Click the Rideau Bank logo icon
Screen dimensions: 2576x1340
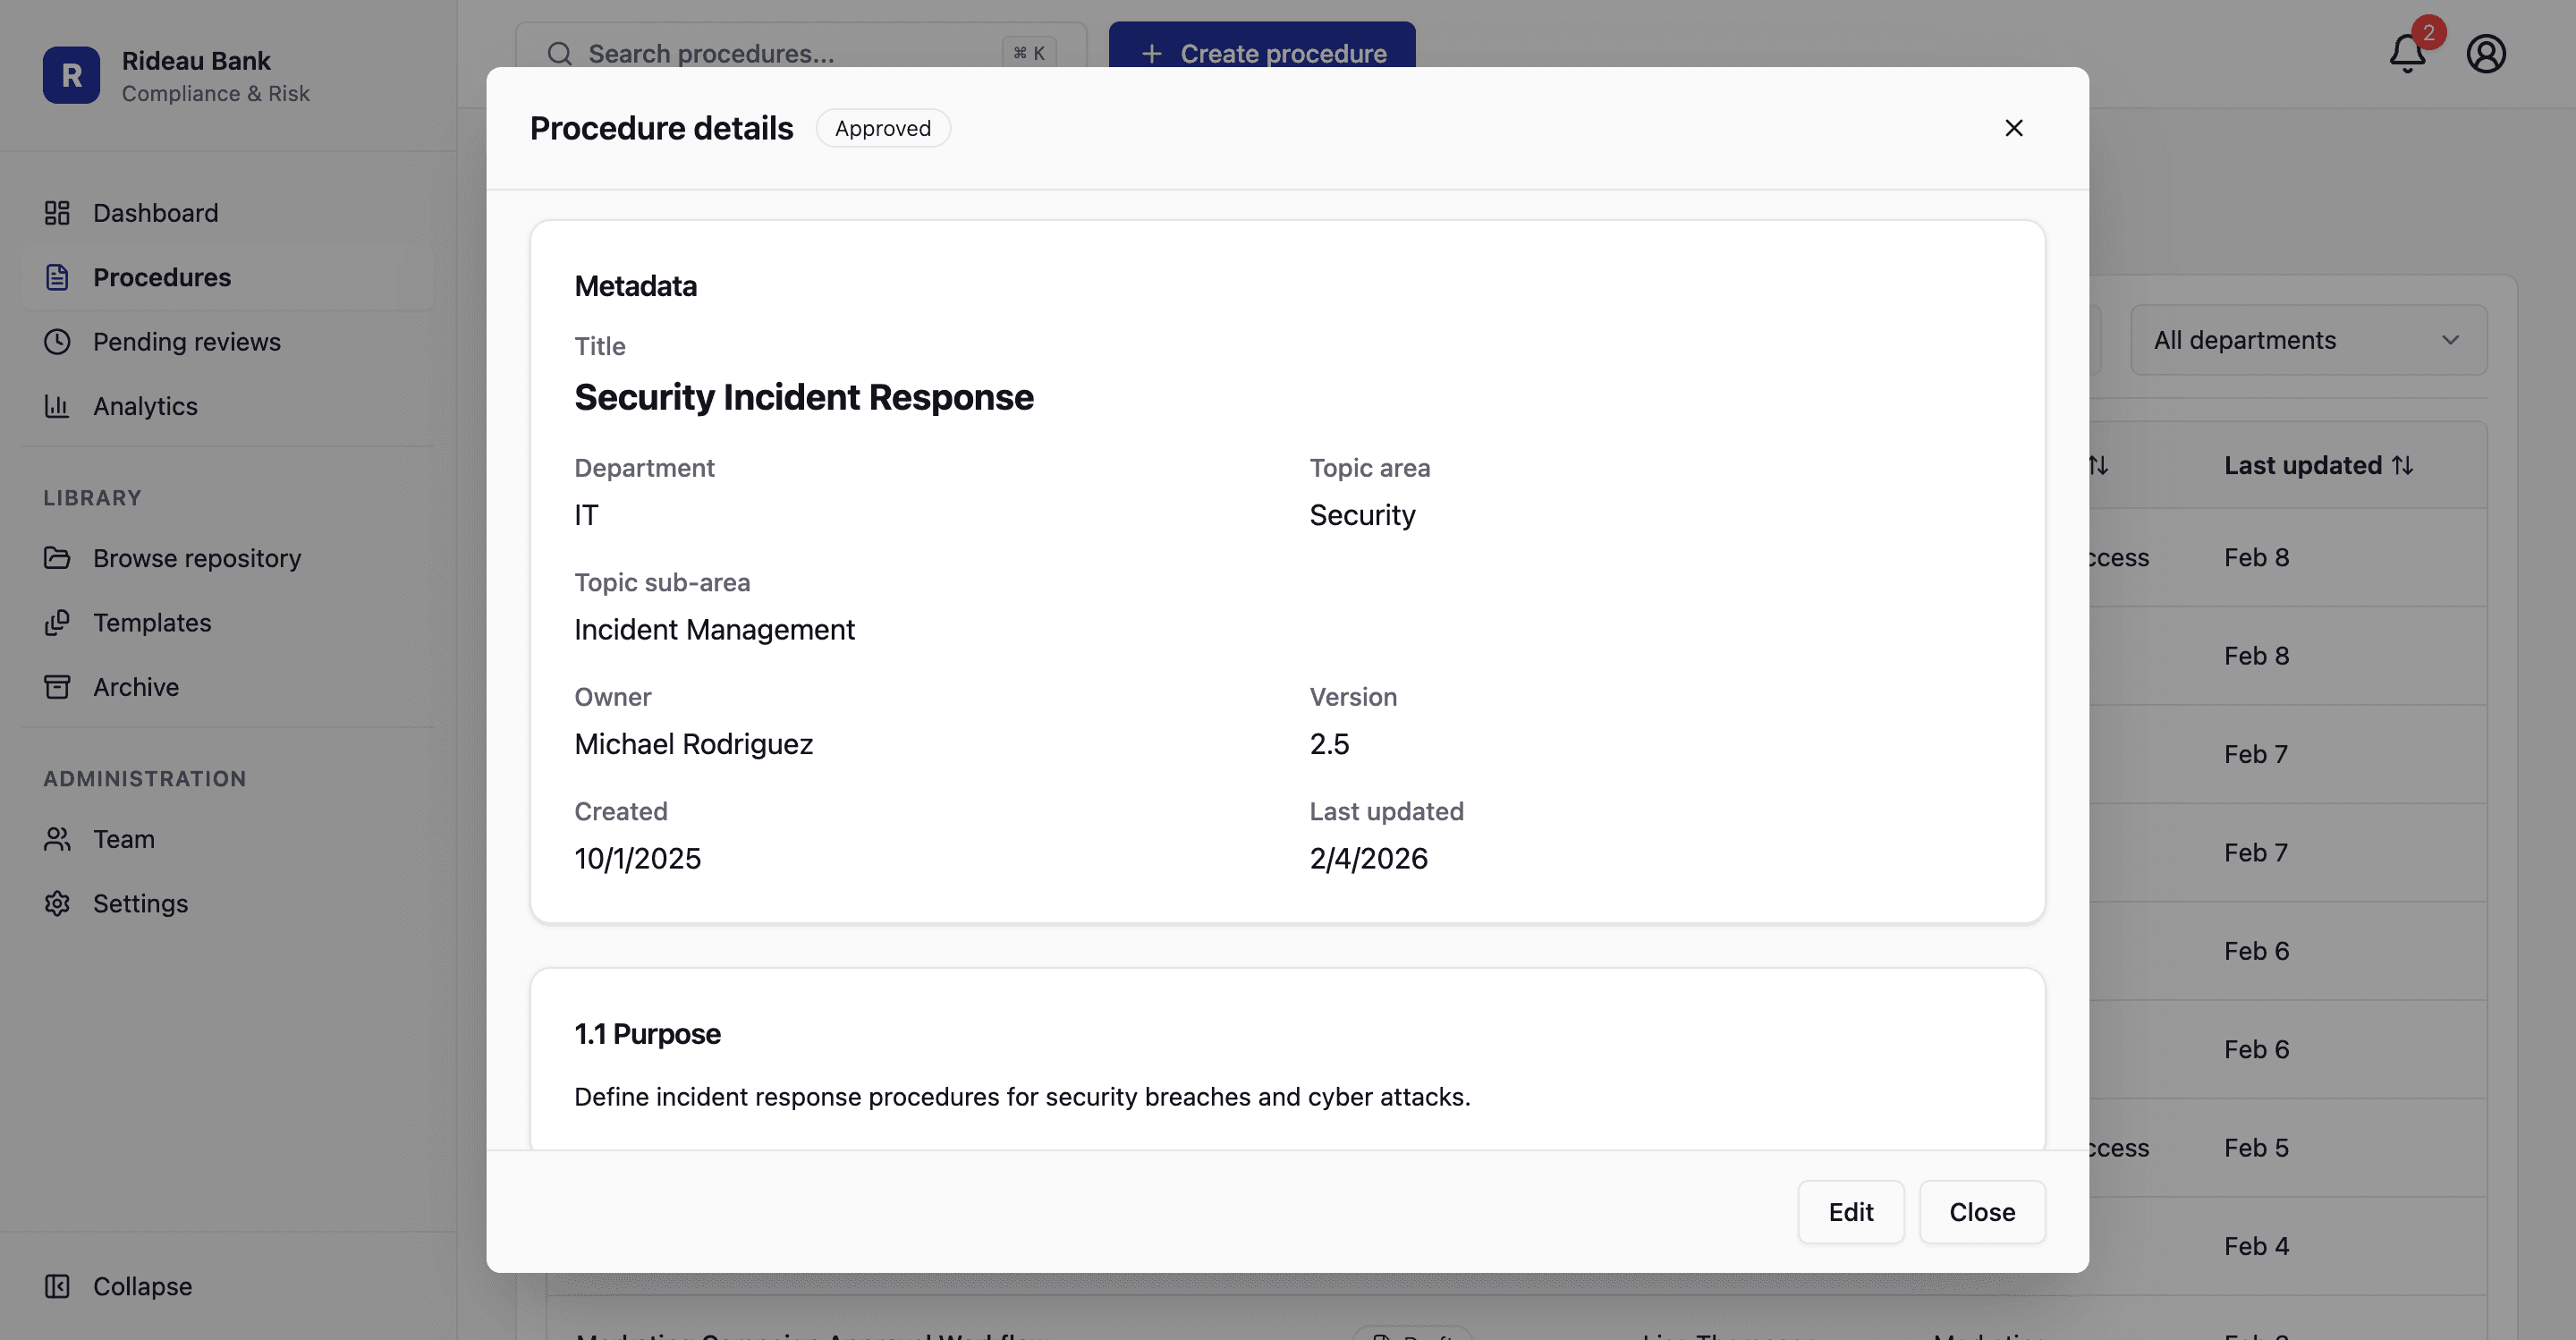click(x=71, y=75)
